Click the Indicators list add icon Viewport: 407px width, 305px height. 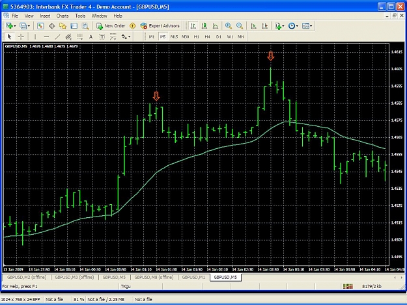pos(278,25)
